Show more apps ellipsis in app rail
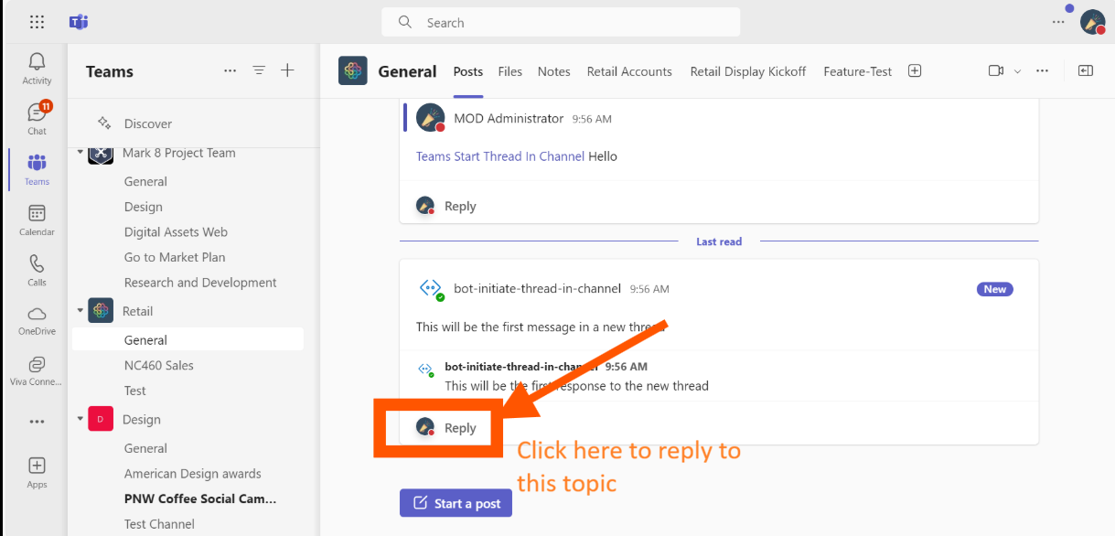Viewport: 1115px width, 536px height. [37, 422]
